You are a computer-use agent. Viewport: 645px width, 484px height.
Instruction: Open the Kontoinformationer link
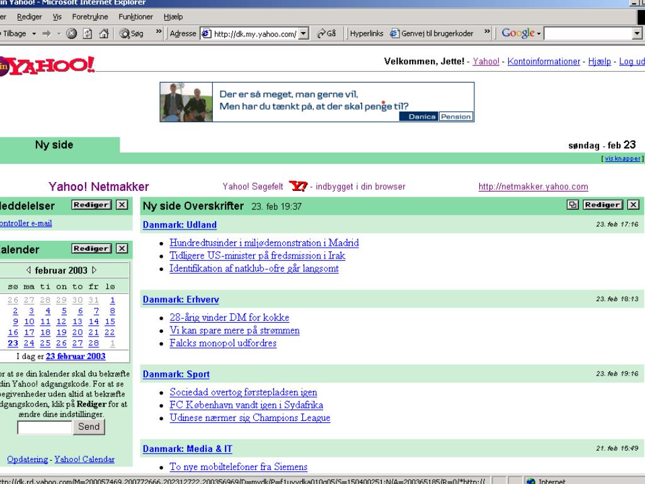pos(544,61)
